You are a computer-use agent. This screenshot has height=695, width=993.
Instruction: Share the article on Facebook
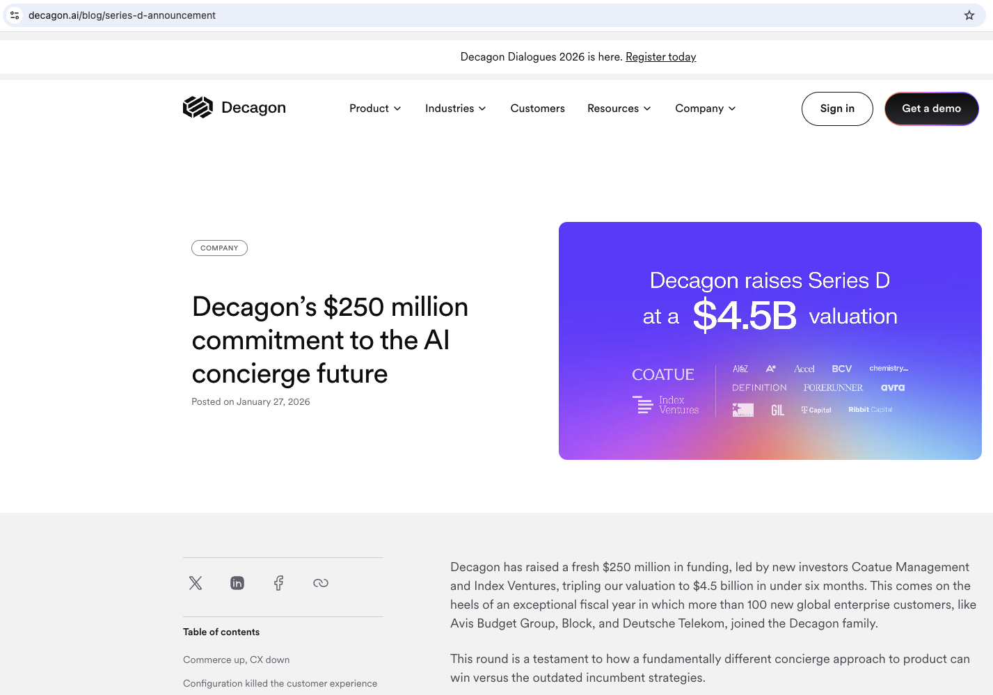coord(279,583)
